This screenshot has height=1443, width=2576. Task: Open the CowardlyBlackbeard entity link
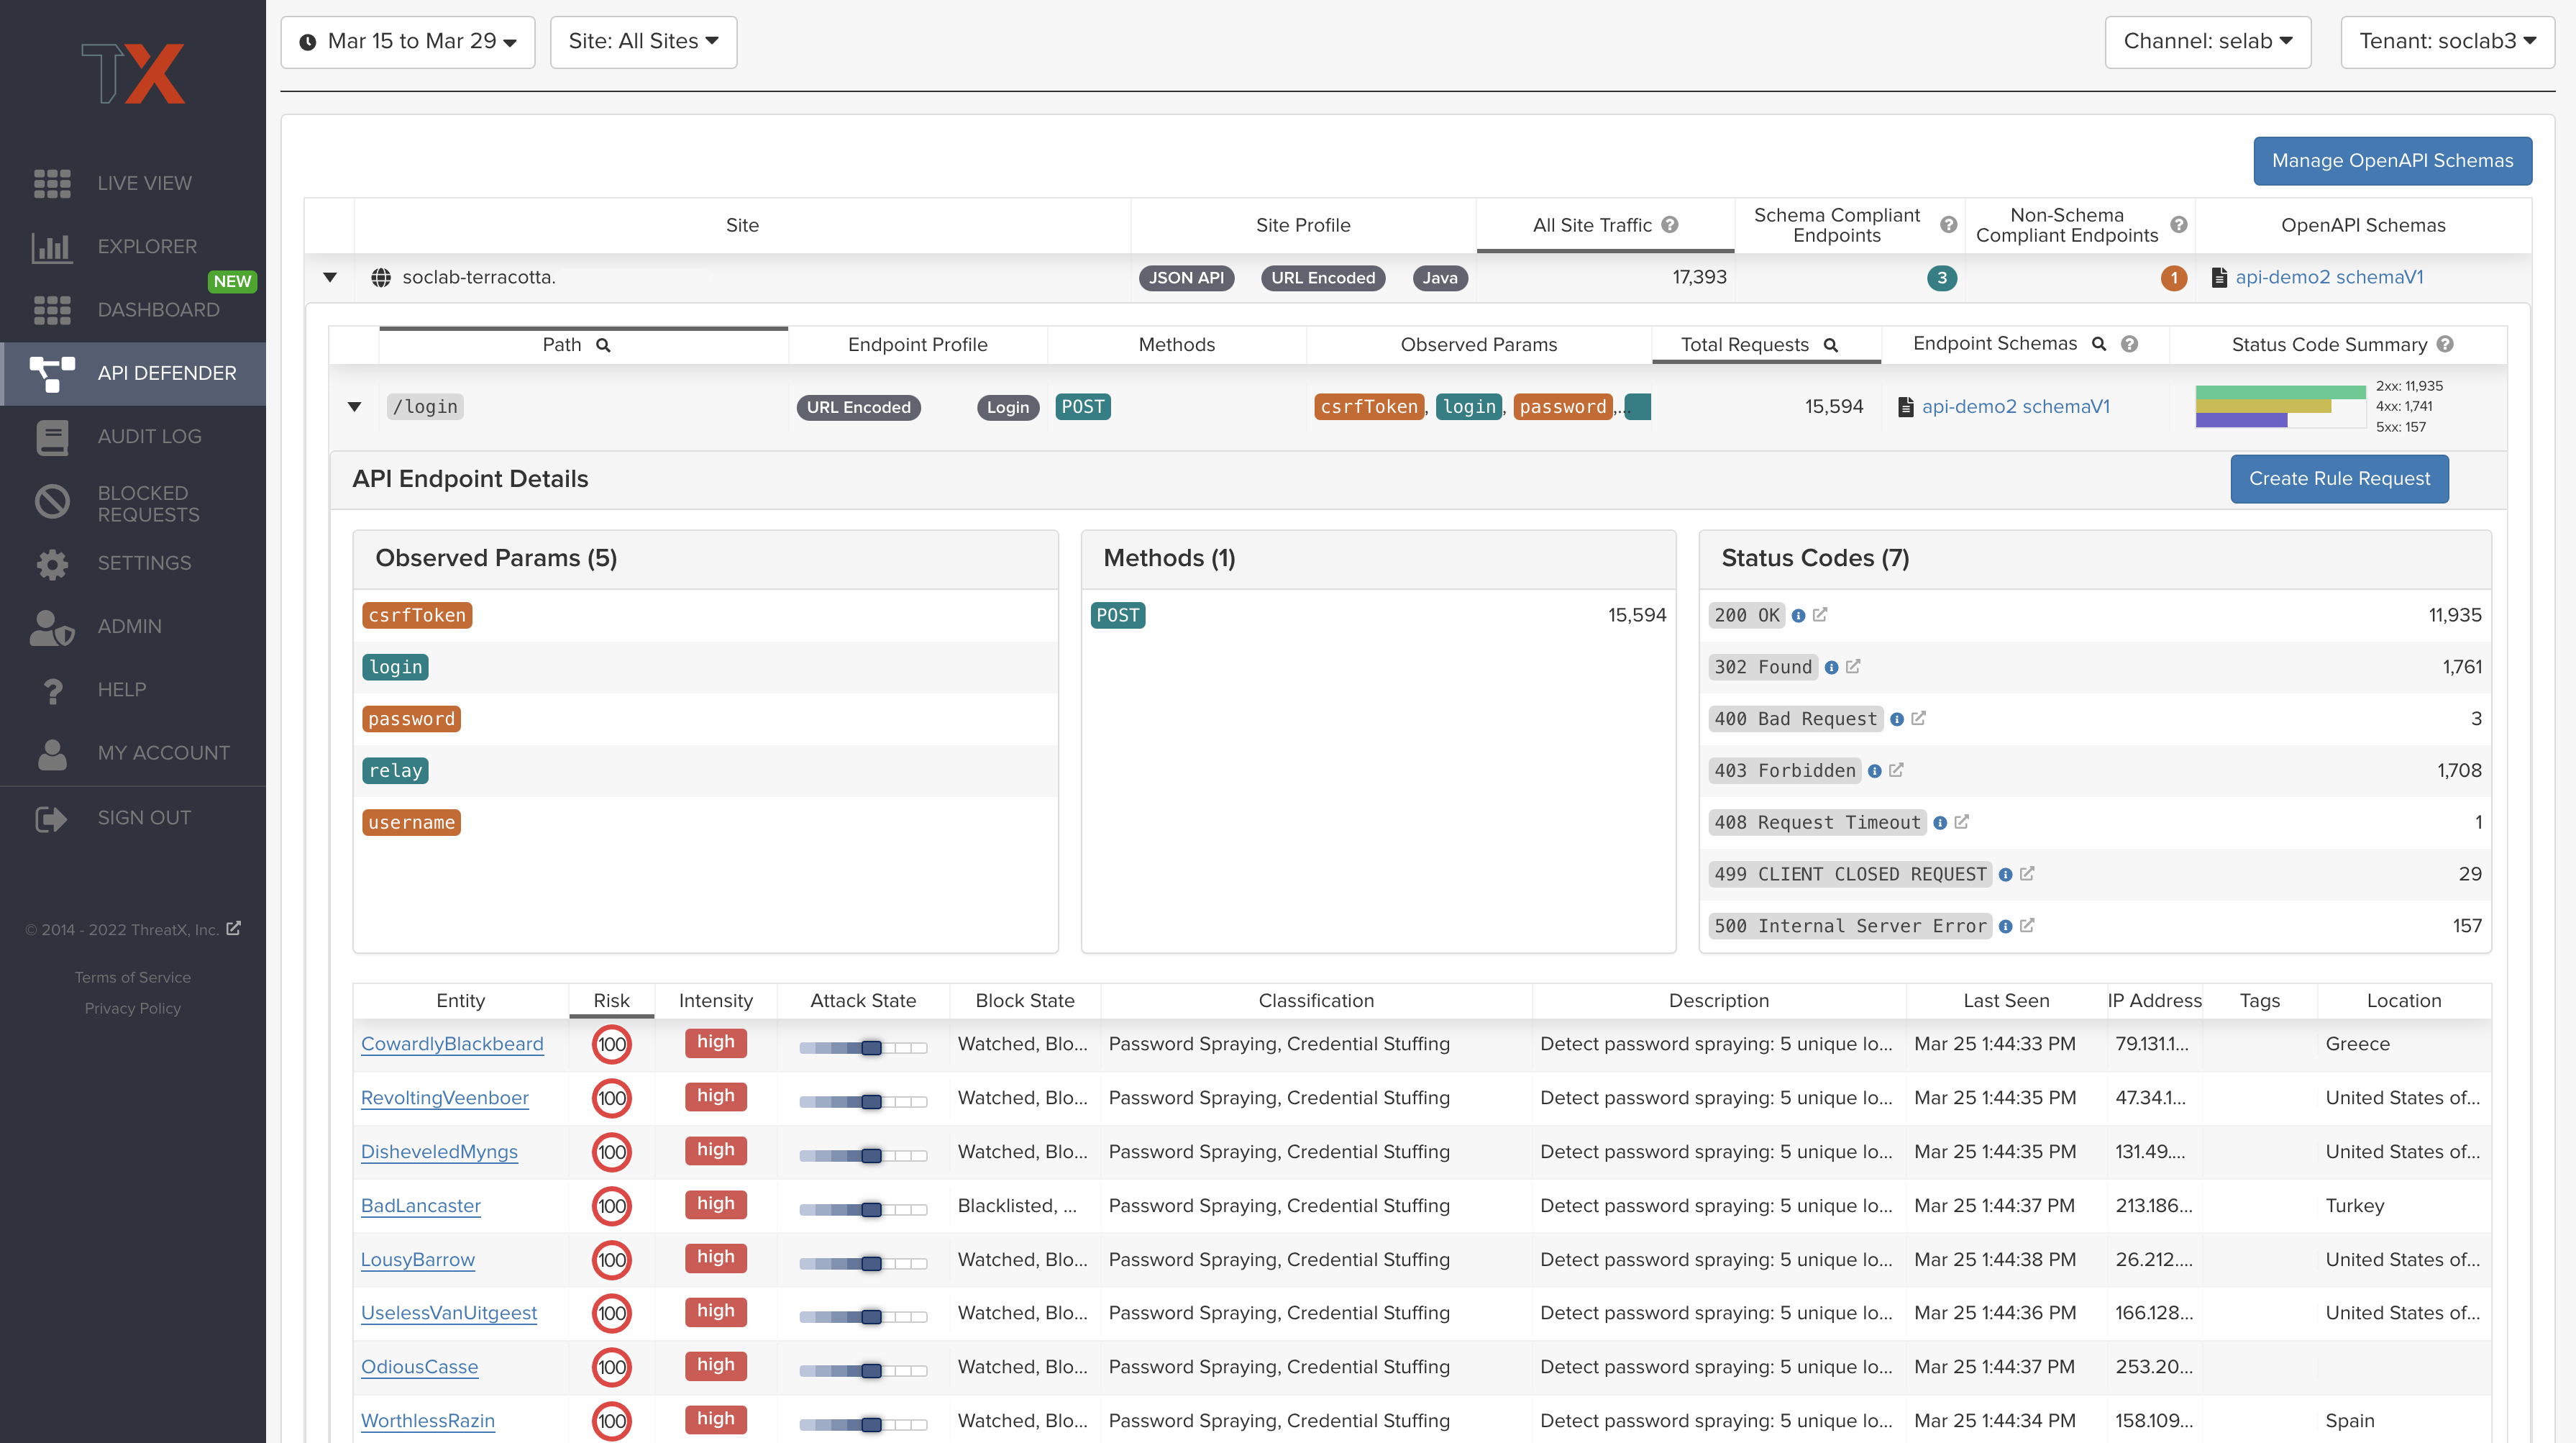click(x=452, y=1044)
